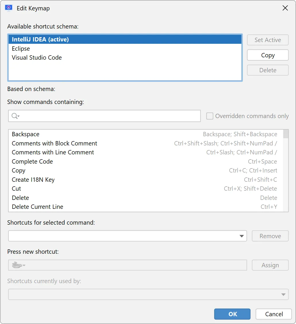Select the Cut command row
The image size is (296, 324).
tap(146, 188)
